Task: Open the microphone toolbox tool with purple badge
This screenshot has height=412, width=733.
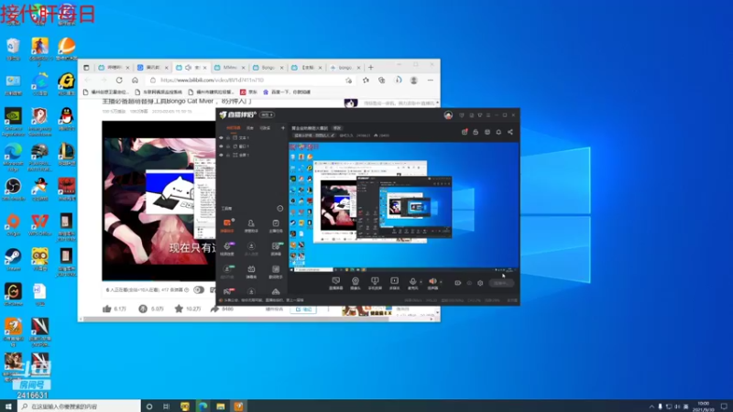Action: coord(227,248)
